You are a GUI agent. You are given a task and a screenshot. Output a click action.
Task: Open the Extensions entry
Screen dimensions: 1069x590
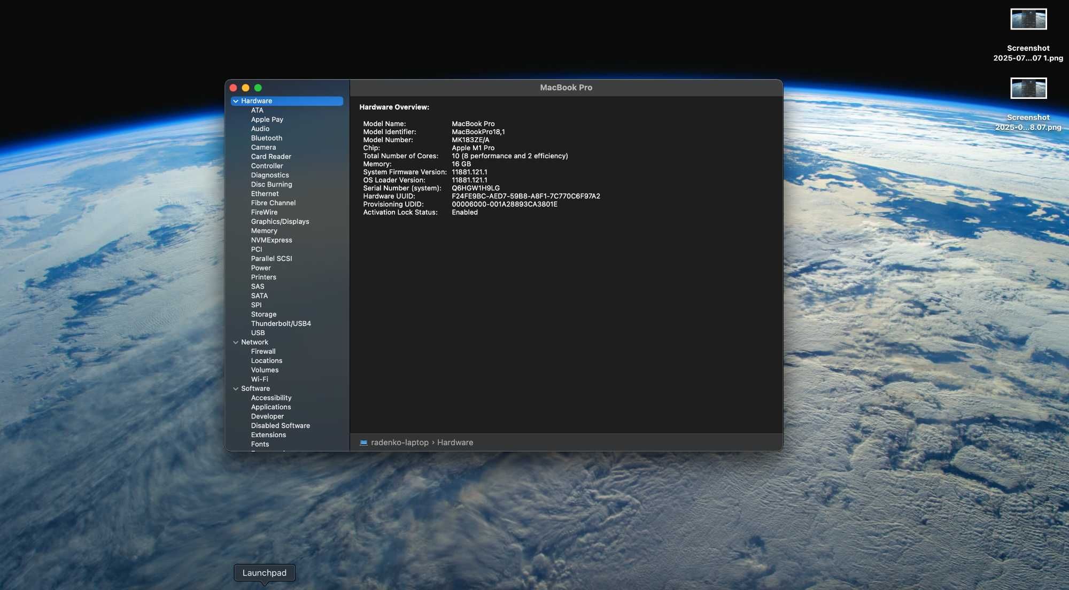pyautogui.click(x=268, y=435)
